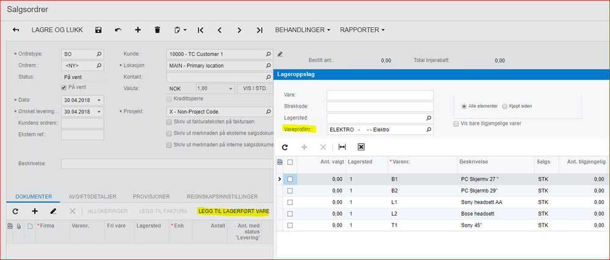
Task: Click the undo icon in toolbar
Action: [118, 30]
